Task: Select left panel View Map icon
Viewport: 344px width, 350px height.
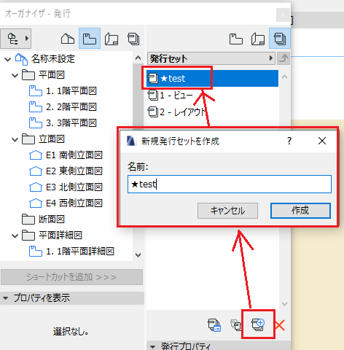Action: [90, 39]
